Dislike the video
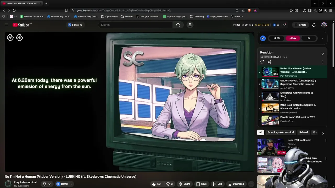 169,184
